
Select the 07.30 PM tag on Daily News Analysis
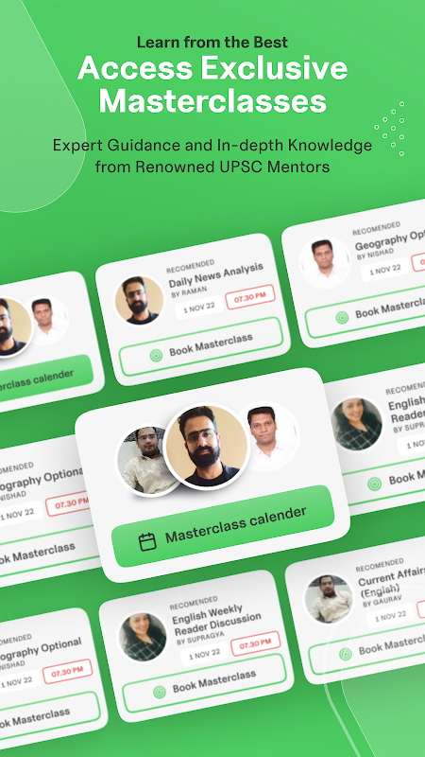click(250, 297)
